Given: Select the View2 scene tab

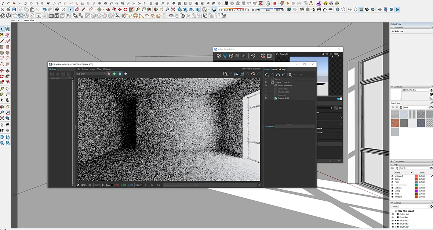Looking at the screenshot, I should [26, 21].
